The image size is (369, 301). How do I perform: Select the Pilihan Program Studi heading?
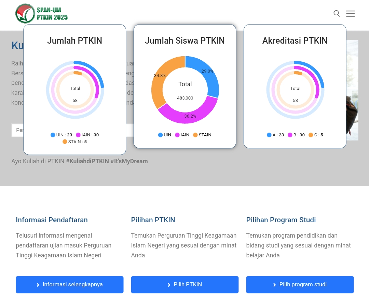coord(281,220)
